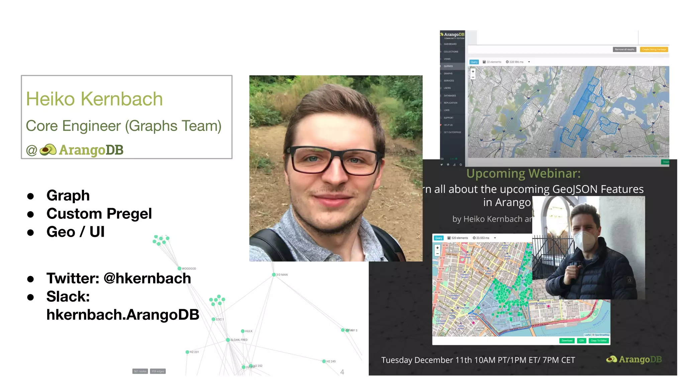Click Create Debug Package button

tap(654, 49)
